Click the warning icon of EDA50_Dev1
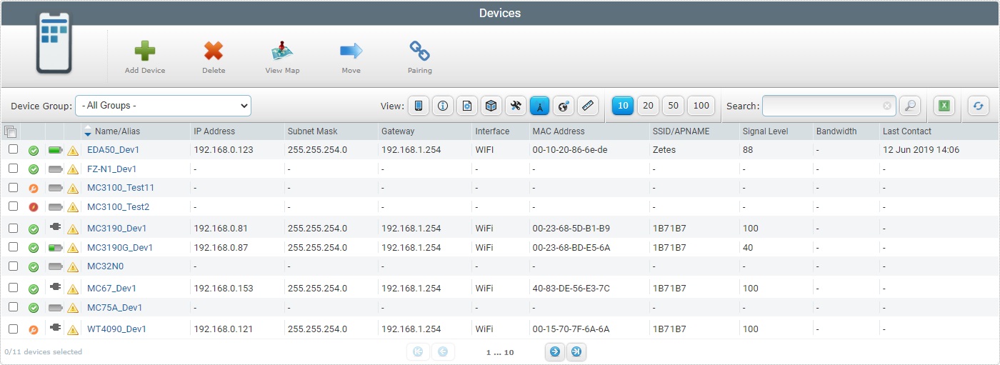The height and width of the screenshot is (365, 1000). point(73,151)
